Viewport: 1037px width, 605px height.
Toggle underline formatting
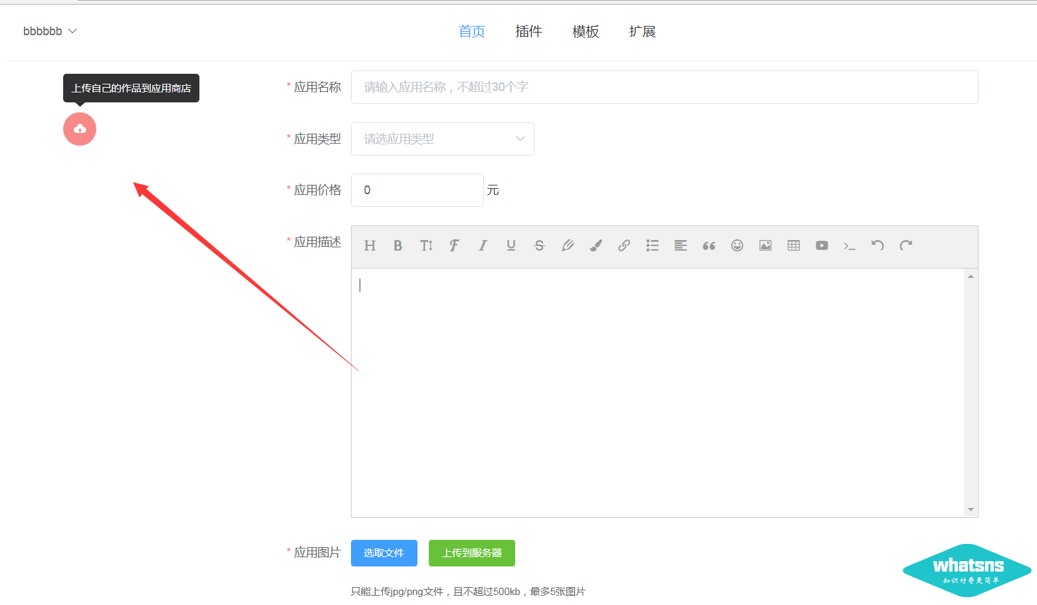coord(511,245)
